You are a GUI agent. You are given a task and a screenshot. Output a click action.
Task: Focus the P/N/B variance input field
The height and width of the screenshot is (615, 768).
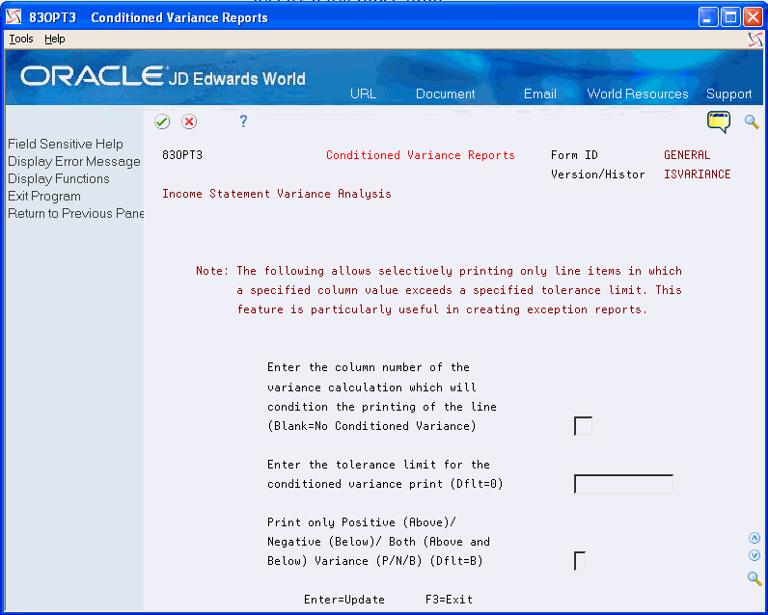click(x=580, y=561)
